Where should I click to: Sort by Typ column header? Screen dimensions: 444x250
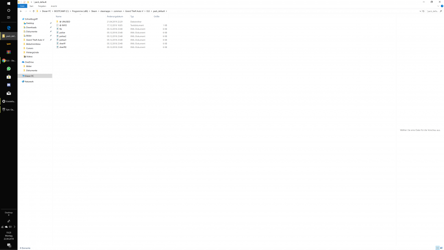(x=132, y=16)
